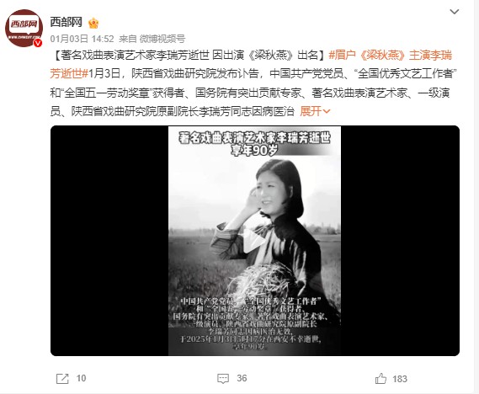Open the 西部网 account name link
This screenshot has height=394, width=479.
(67, 22)
